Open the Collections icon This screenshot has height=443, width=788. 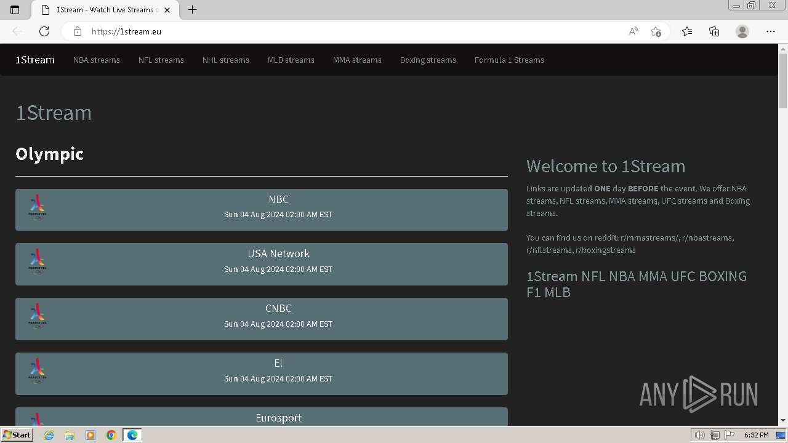click(x=714, y=31)
